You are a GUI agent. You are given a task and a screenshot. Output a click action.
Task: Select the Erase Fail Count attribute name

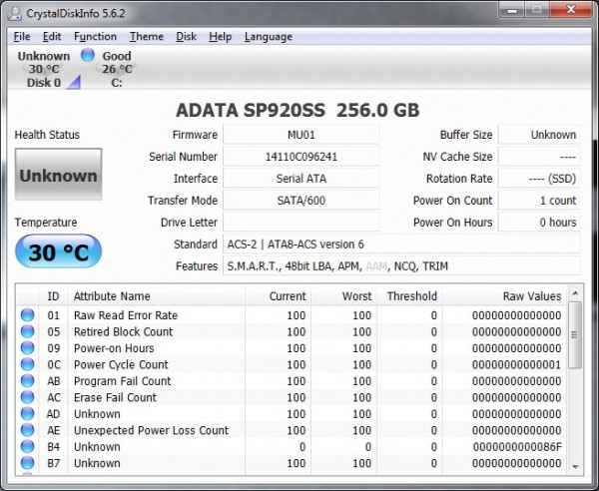[x=115, y=397]
